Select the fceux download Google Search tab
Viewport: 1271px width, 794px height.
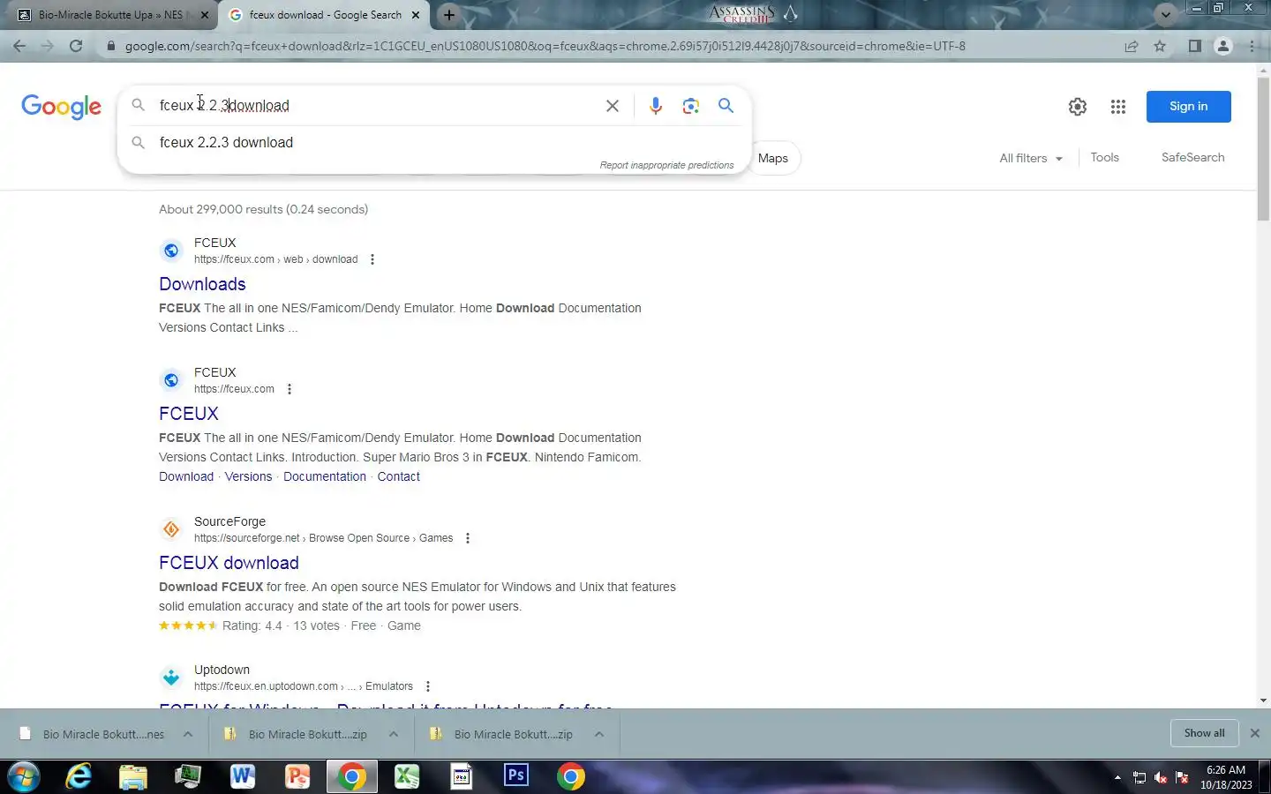coord(324,15)
